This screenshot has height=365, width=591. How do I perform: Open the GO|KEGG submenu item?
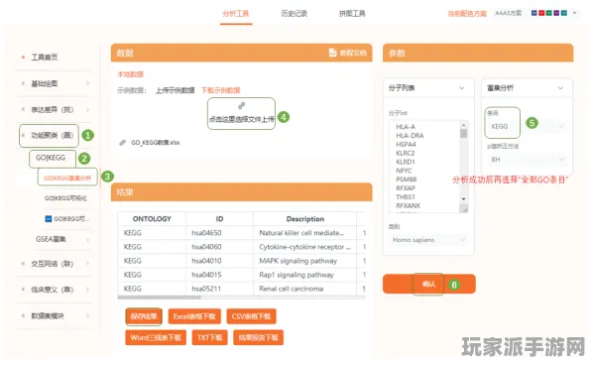(51, 158)
